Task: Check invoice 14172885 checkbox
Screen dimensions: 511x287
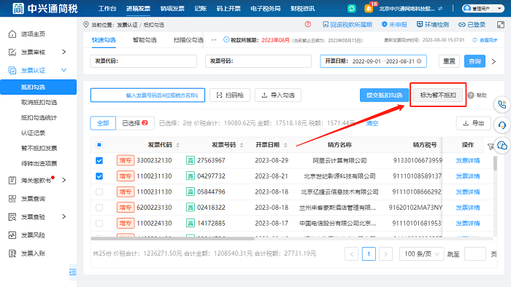Action: click(99, 223)
